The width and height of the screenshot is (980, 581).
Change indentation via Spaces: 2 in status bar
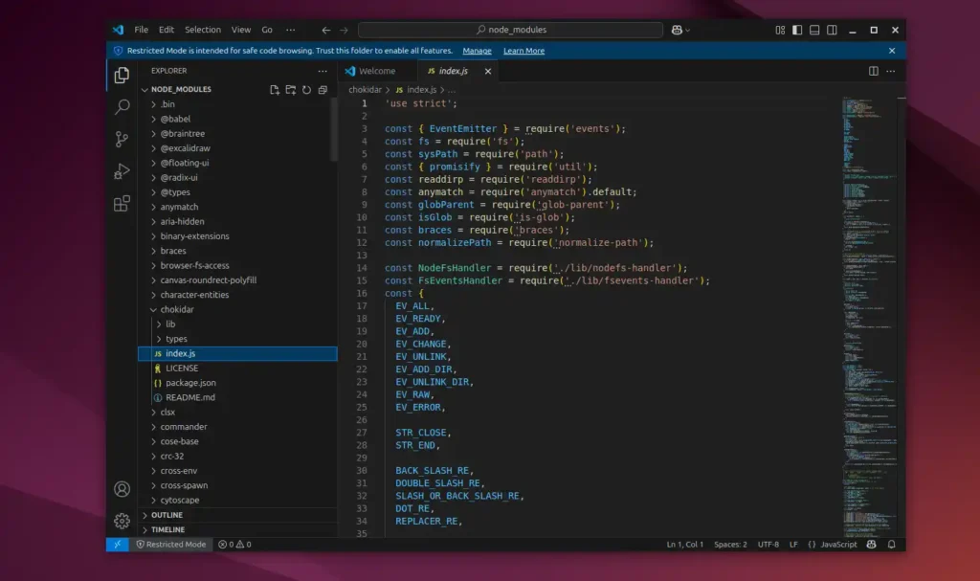tap(729, 545)
